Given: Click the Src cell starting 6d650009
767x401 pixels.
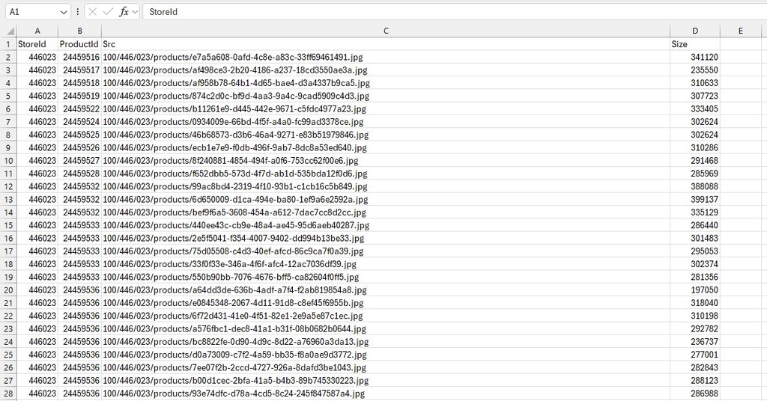Looking at the screenshot, I should (x=386, y=199).
